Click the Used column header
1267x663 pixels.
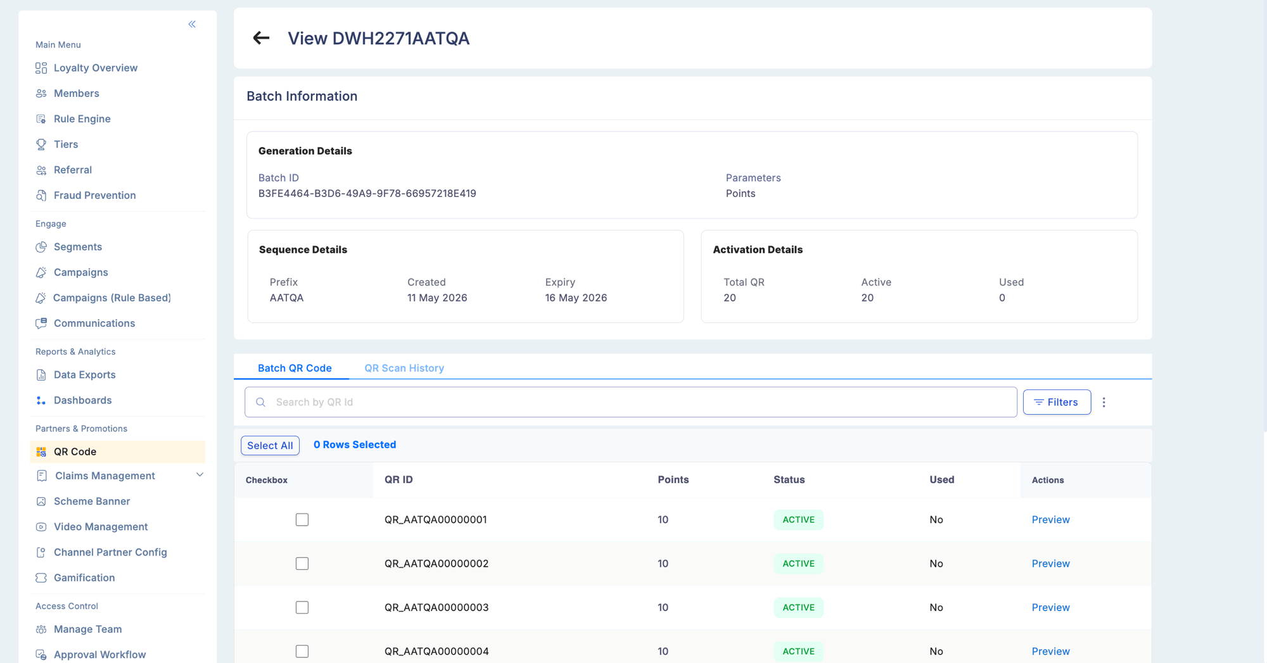[941, 480]
